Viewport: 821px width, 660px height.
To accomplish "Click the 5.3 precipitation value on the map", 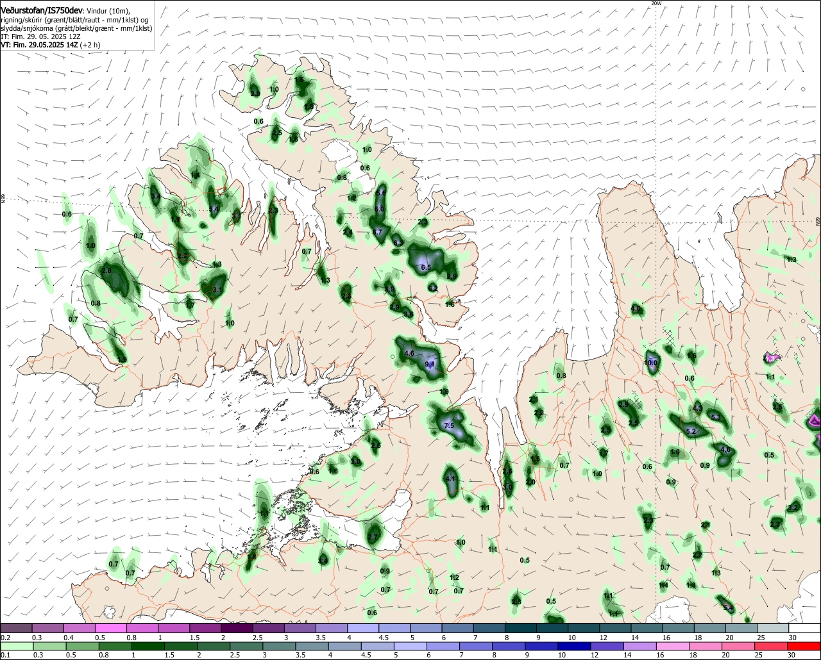I will point(716,418).
